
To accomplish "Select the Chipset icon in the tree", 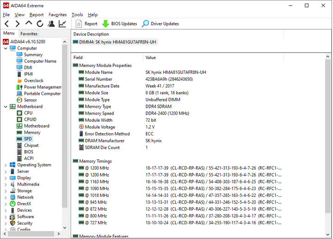I will (x=19, y=146).
